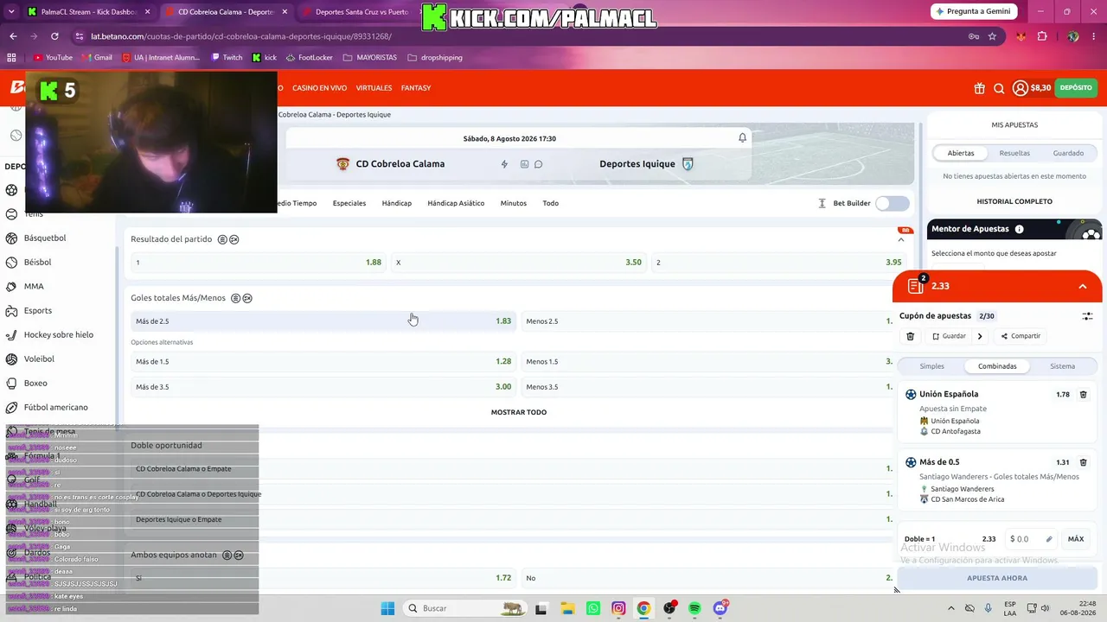Click the Windows taskbar search box

point(465,608)
